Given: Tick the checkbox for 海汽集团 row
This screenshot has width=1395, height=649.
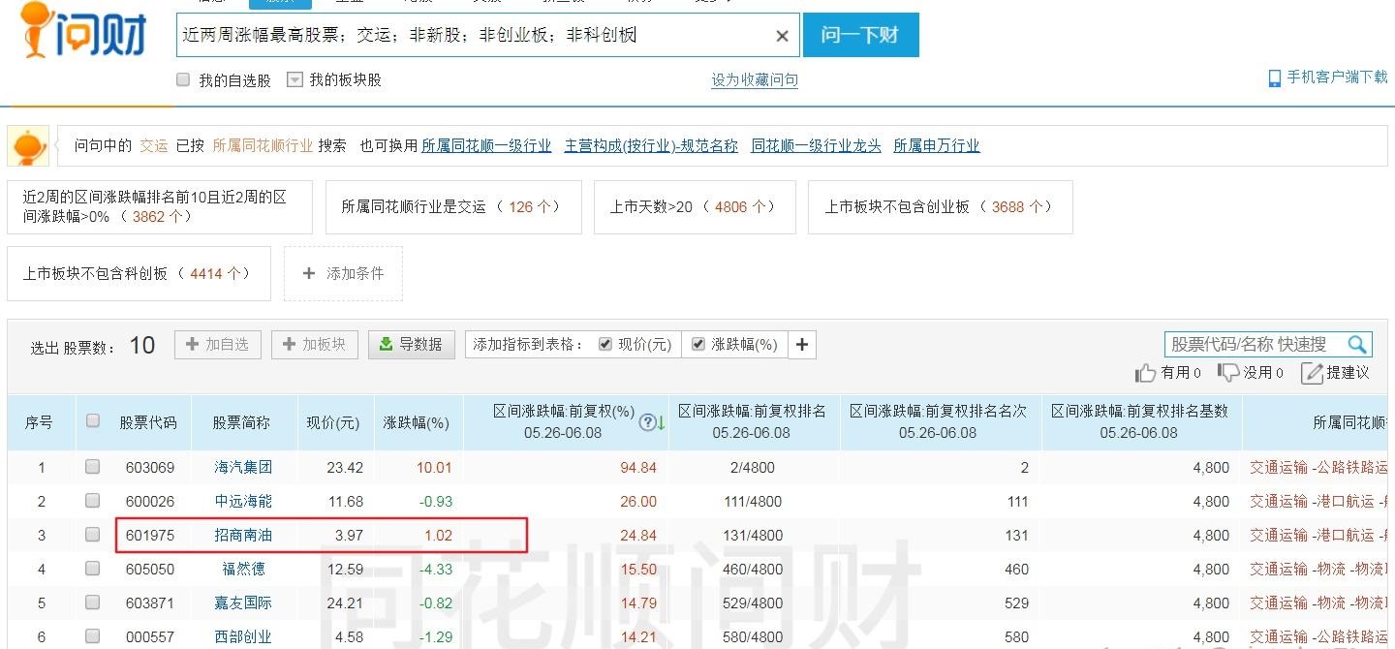Looking at the screenshot, I should point(93,467).
